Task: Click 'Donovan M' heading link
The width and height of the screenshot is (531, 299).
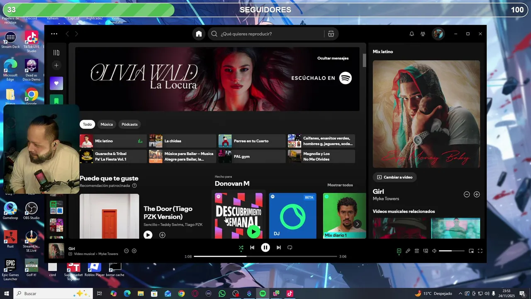Action: tap(232, 184)
